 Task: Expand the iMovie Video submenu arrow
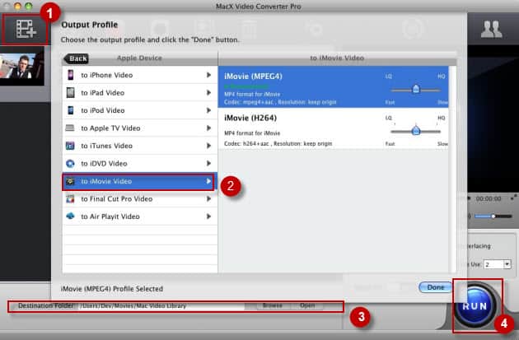coord(208,181)
